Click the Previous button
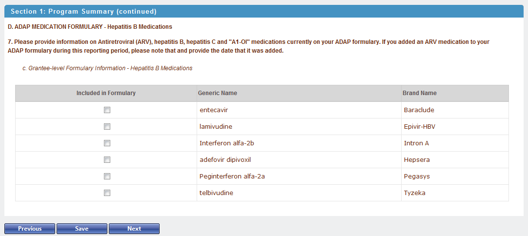This screenshot has width=528, height=236. 30,229
